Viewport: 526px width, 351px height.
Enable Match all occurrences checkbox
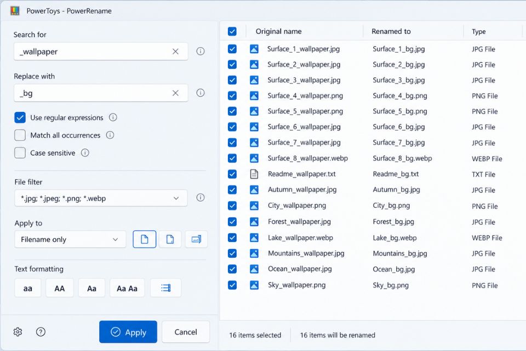pos(20,135)
